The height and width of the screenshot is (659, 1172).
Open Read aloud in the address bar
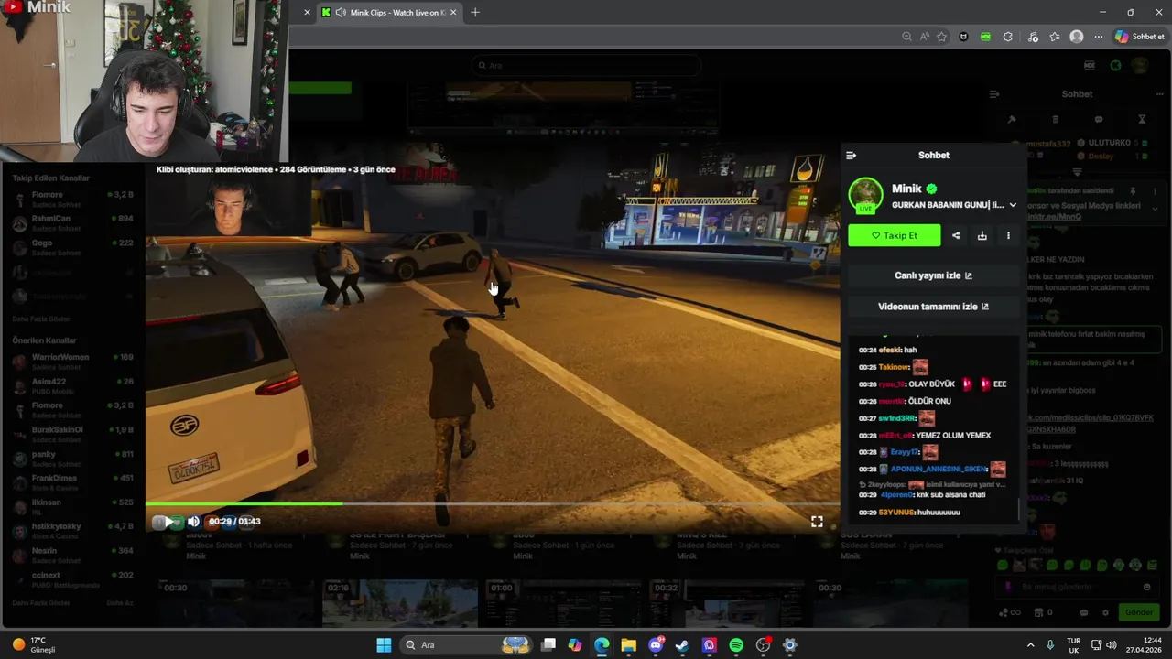tap(924, 37)
